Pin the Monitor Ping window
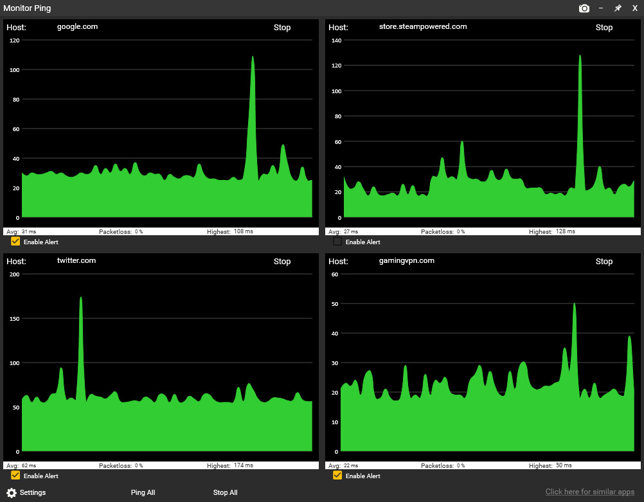Screen dimensions: 644x502 click(x=618, y=8)
